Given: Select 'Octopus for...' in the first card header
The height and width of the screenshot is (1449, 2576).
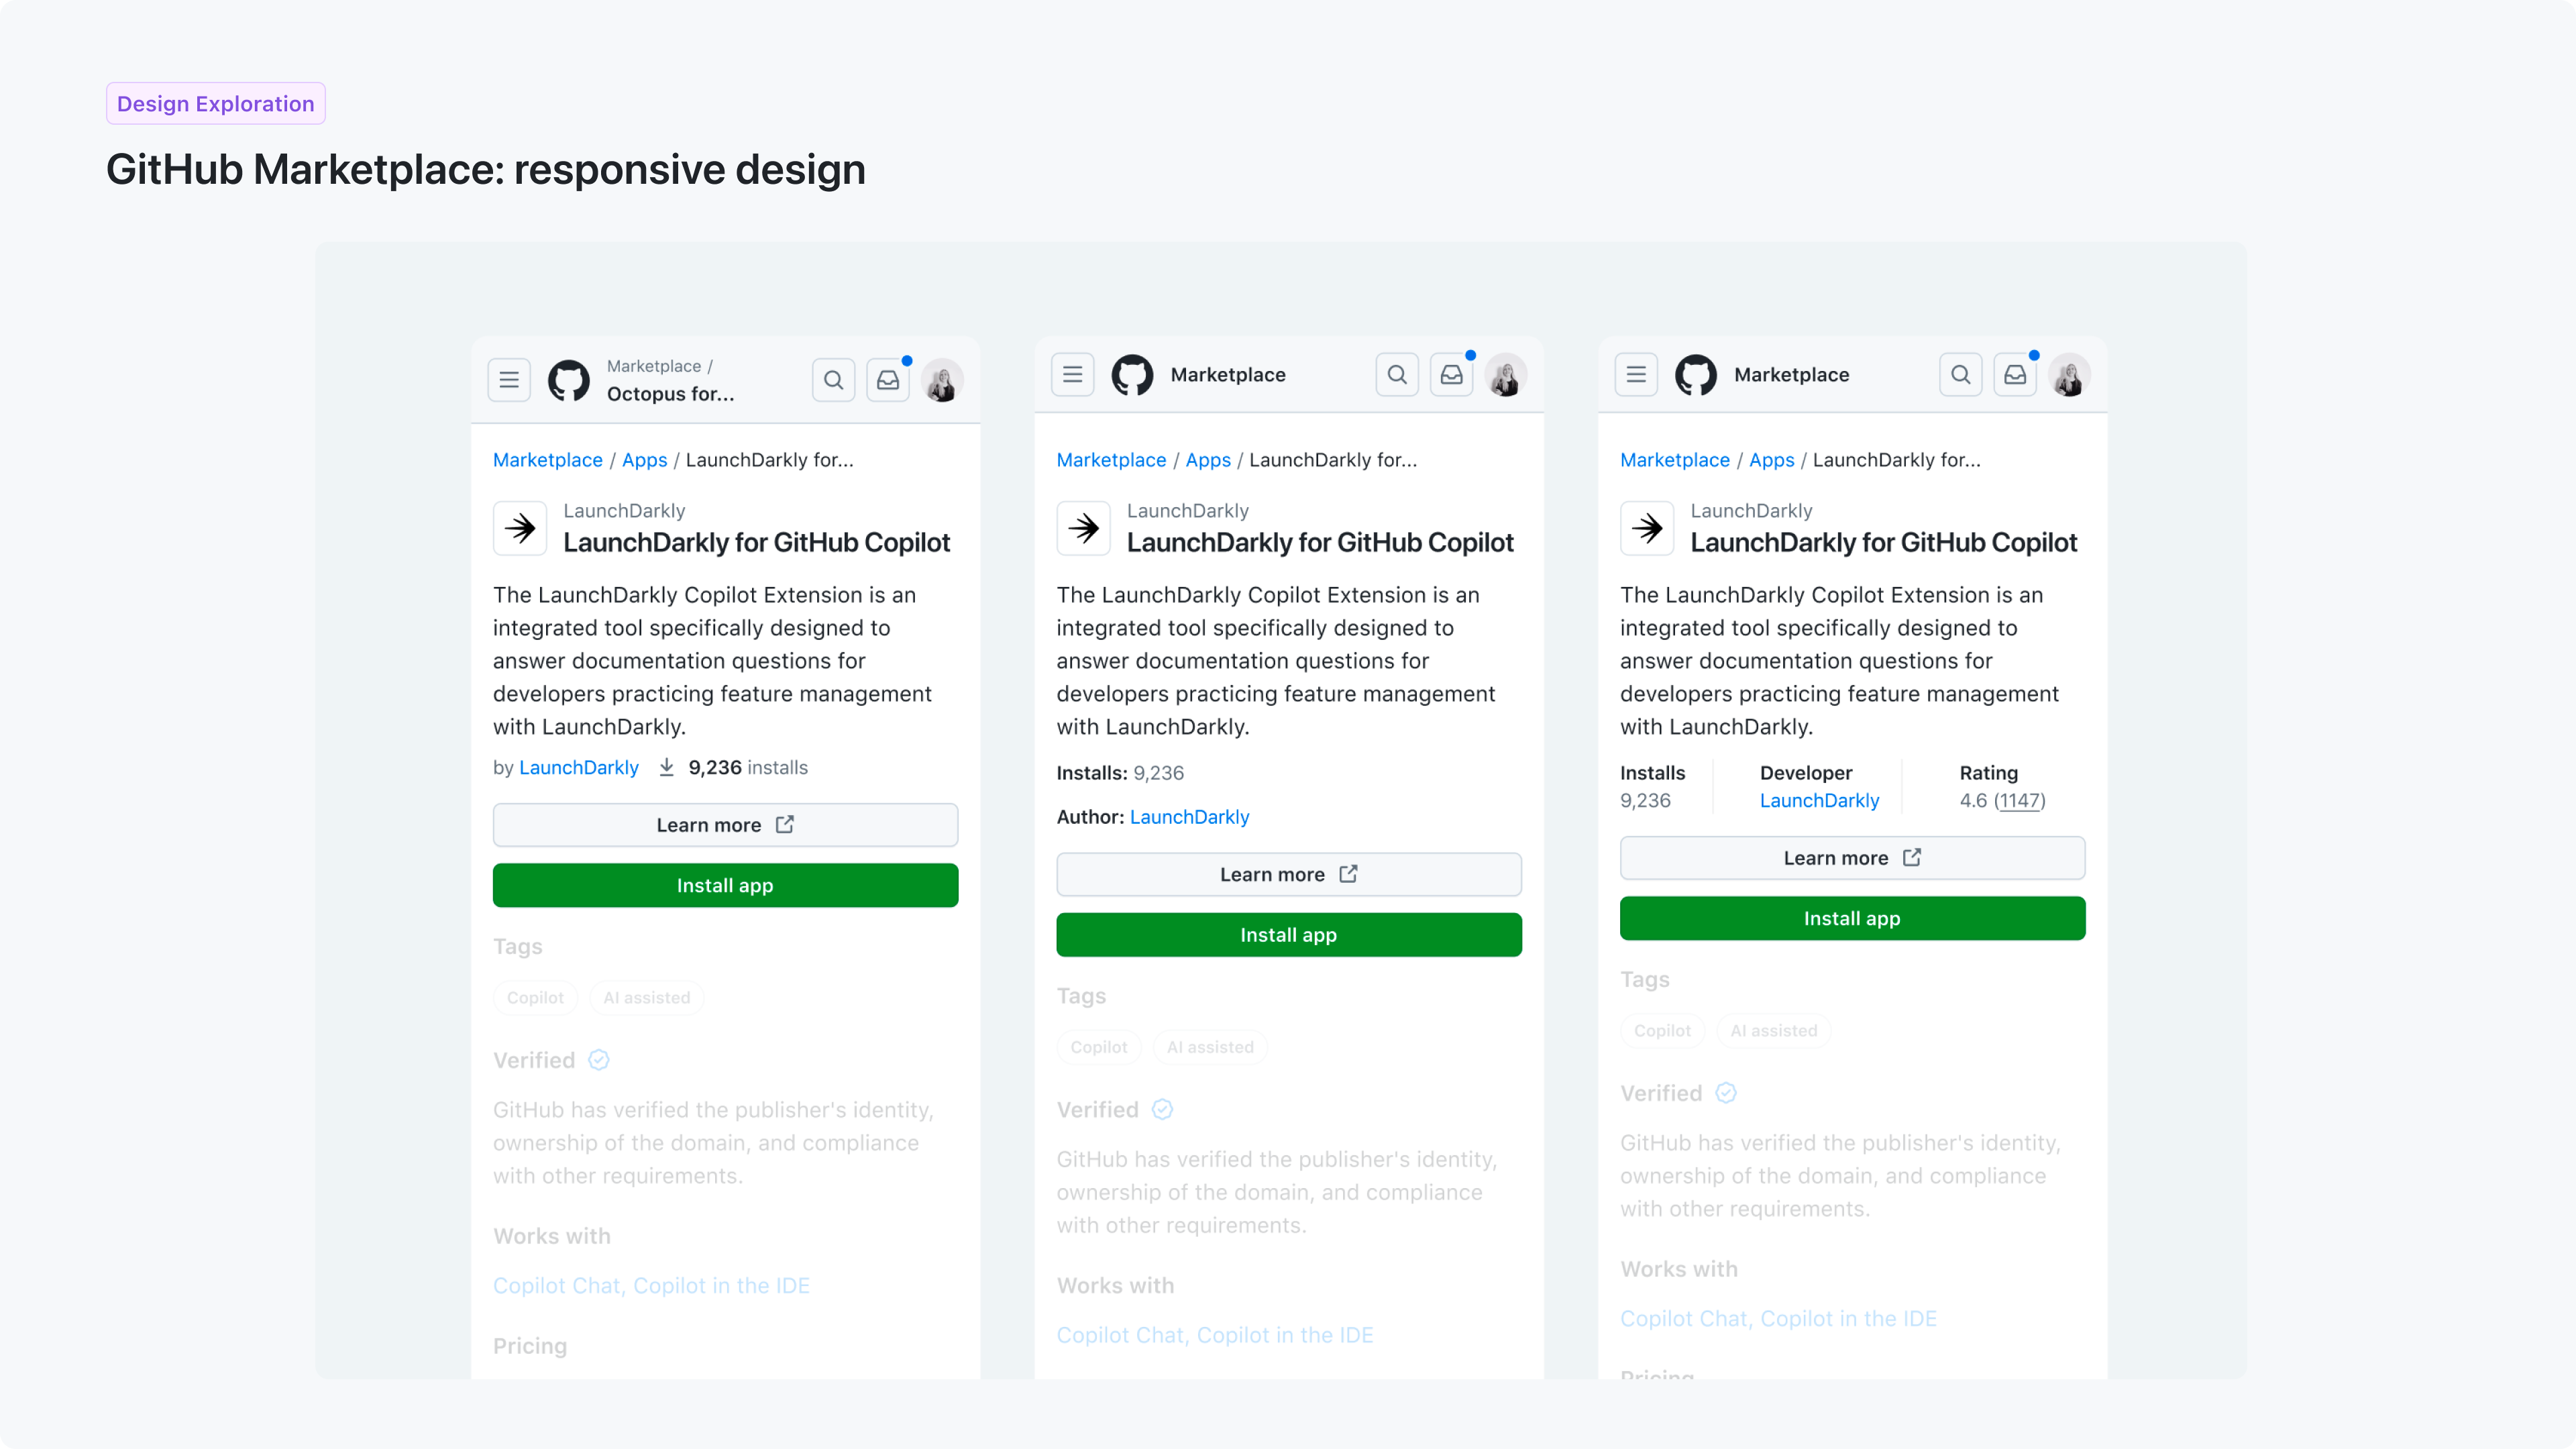Looking at the screenshot, I should (672, 393).
